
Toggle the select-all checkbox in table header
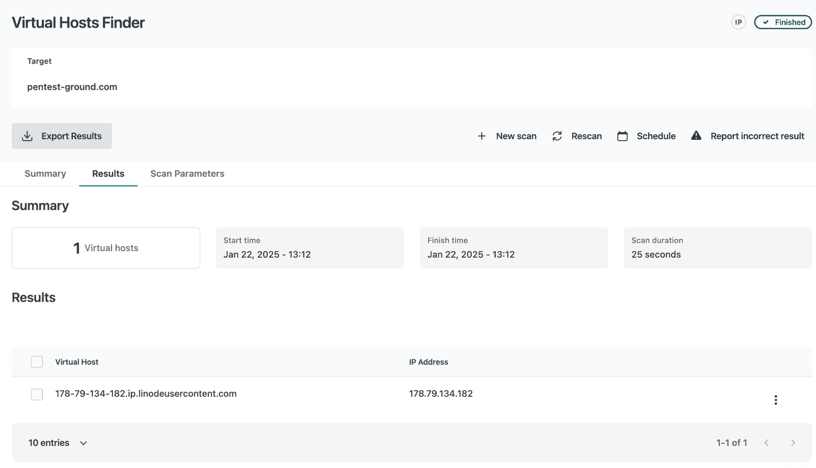click(x=37, y=362)
